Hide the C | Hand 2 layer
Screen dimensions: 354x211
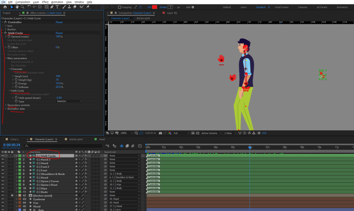3,159
